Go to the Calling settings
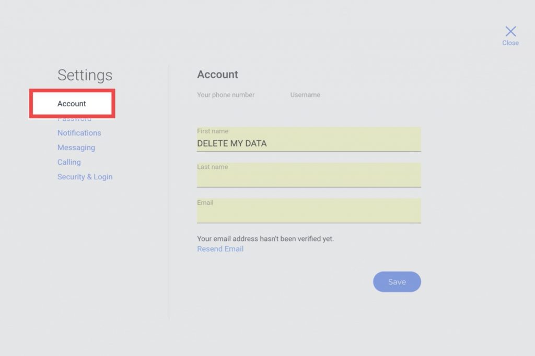 coord(69,162)
